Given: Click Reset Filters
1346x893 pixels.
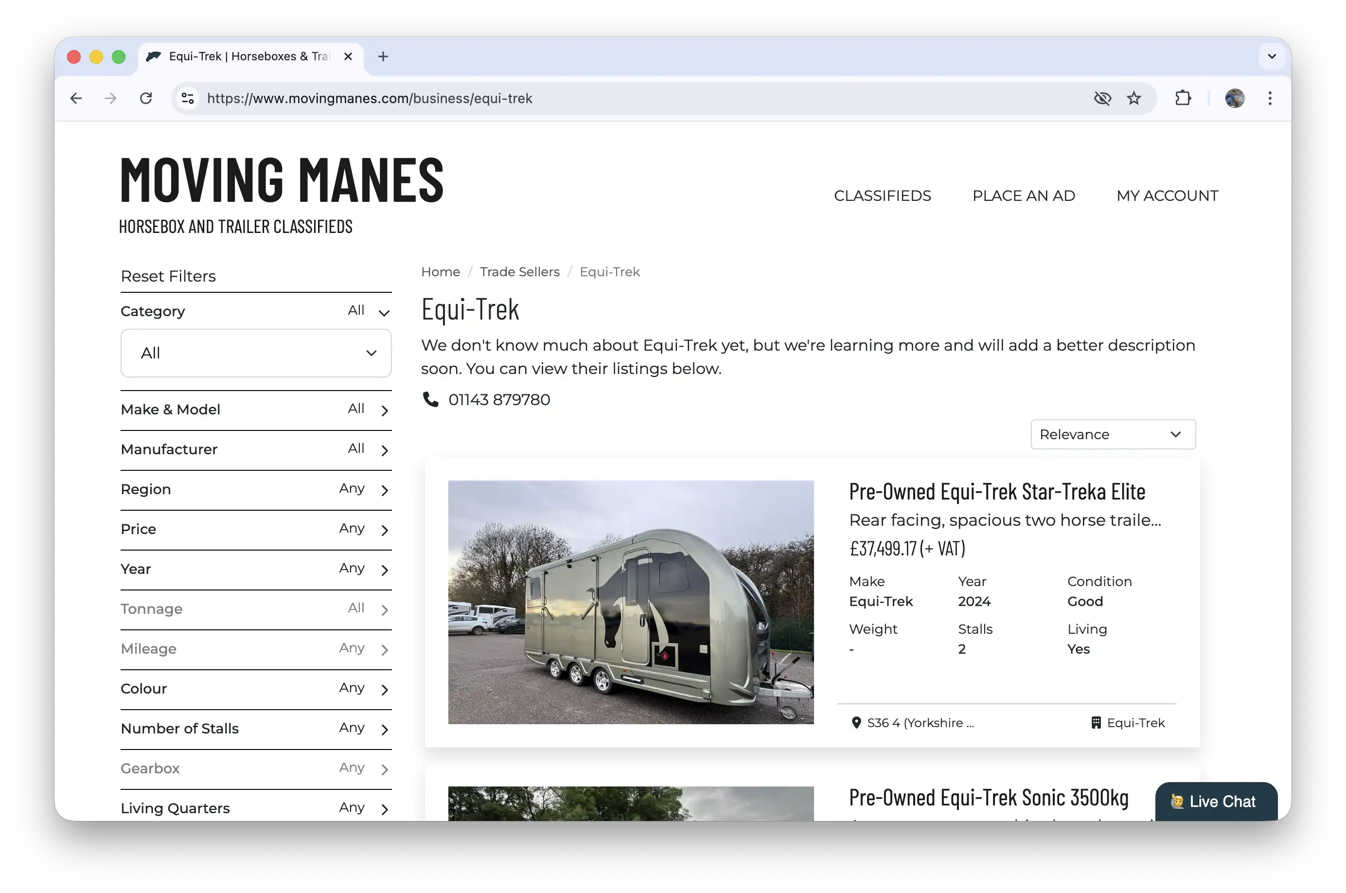Looking at the screenshot, I should [168, 276].
